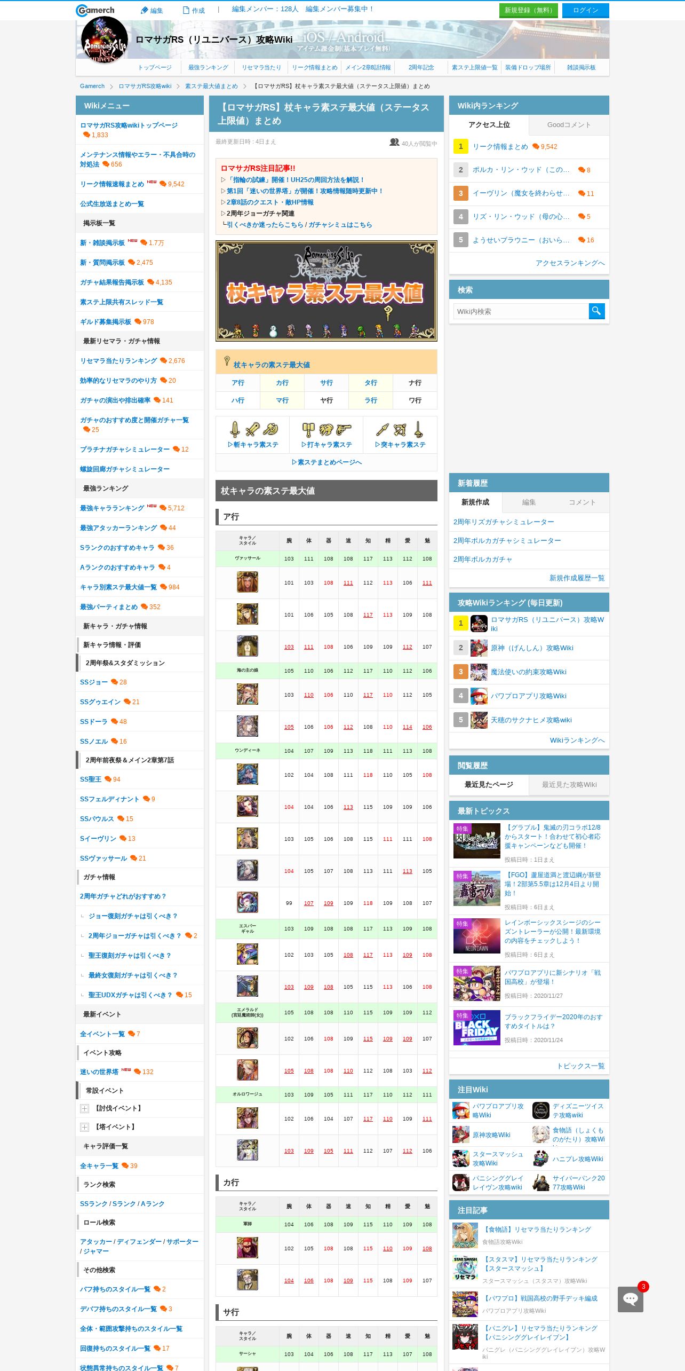Click 魔法使いの約束 wiki icon in ranking
685x1371 pixels.
(x=479, y=672)
